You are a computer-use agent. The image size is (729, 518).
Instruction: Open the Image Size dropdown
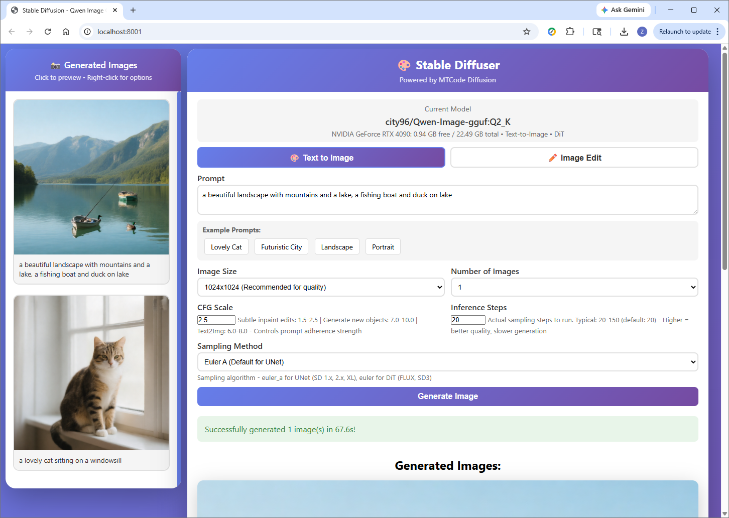[321, 287]
